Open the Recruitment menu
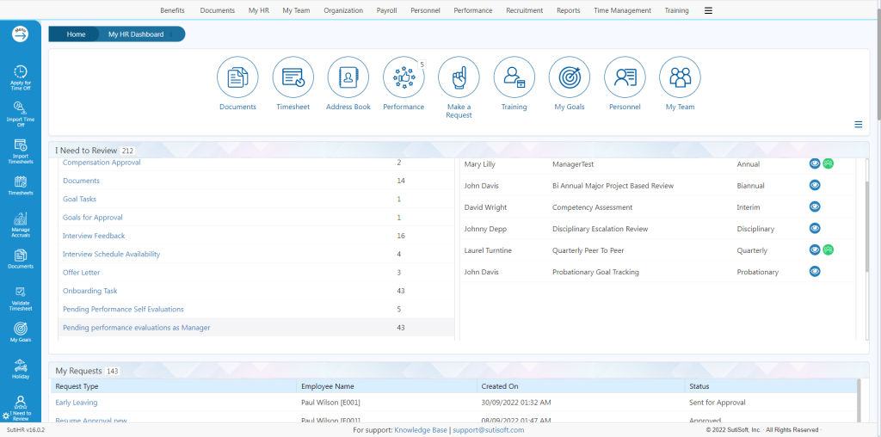Viewport: 881px width, 437px height. [524, 10]
